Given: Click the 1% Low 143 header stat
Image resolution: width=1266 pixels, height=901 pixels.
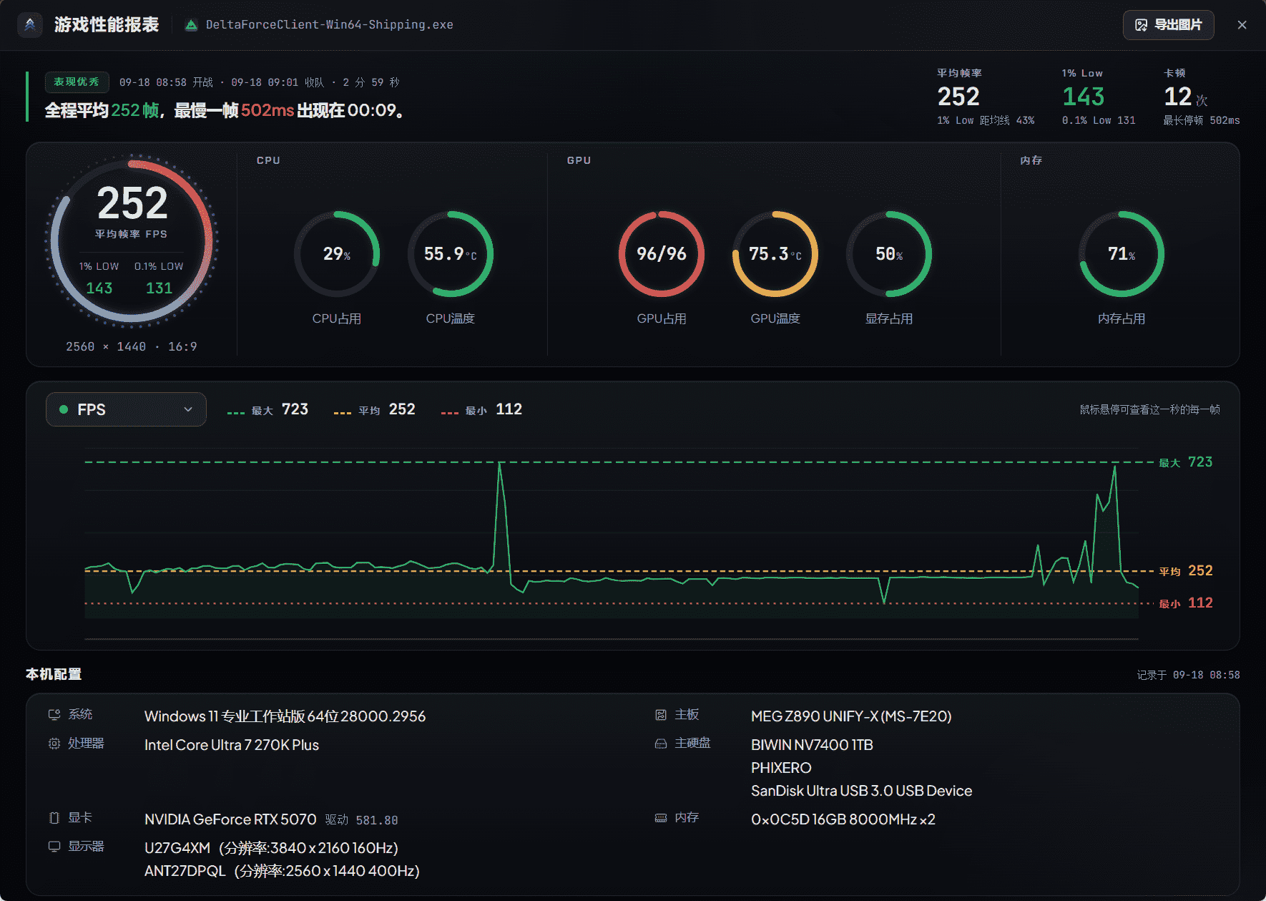Looking at the screenshot, I should (x=1099, y=97).
